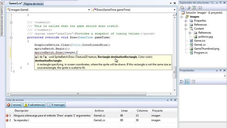Toggle the 2 errores filter button

pos(14,105)
